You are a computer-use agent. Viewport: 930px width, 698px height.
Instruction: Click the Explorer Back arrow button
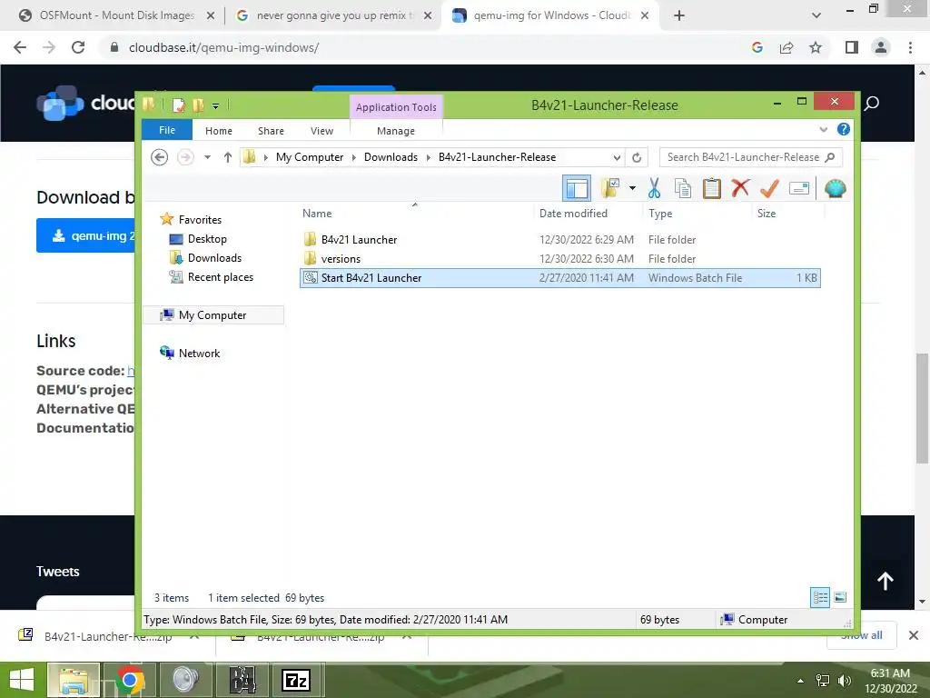pos(159,157)
